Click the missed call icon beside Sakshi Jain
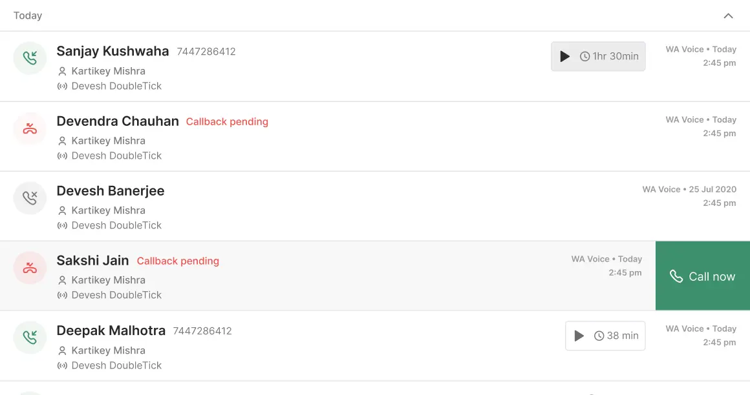 30,267
